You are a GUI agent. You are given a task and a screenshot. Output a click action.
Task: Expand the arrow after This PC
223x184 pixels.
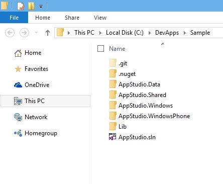pyautogui.click(x=100, y=33)
